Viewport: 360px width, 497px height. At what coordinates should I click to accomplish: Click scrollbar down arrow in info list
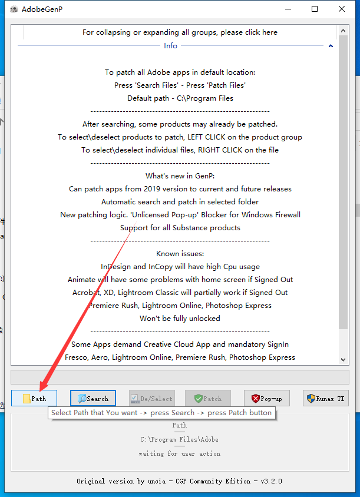tap(343, 359)
